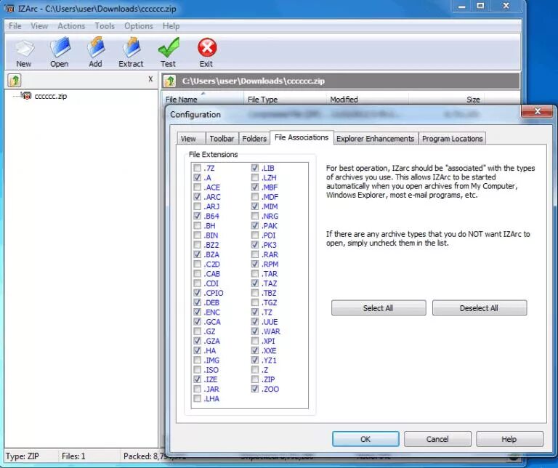Enable the .ISO extension checkbox
Viewport: 558px width, 468px height.
pyautogui.click(x=197, y=370)
